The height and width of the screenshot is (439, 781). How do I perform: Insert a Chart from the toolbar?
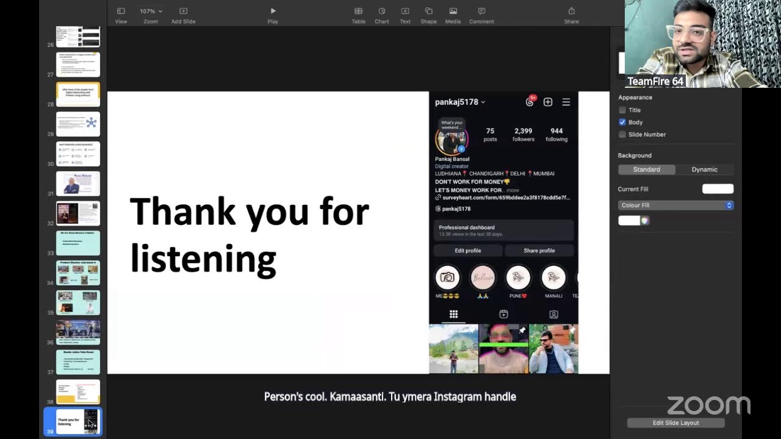pos(382,15)
